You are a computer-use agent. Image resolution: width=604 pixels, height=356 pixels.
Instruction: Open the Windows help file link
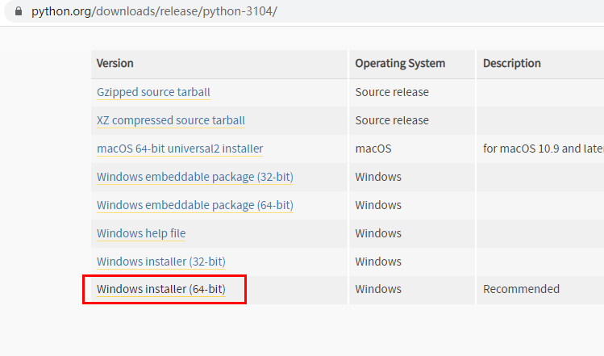point(141,233)
